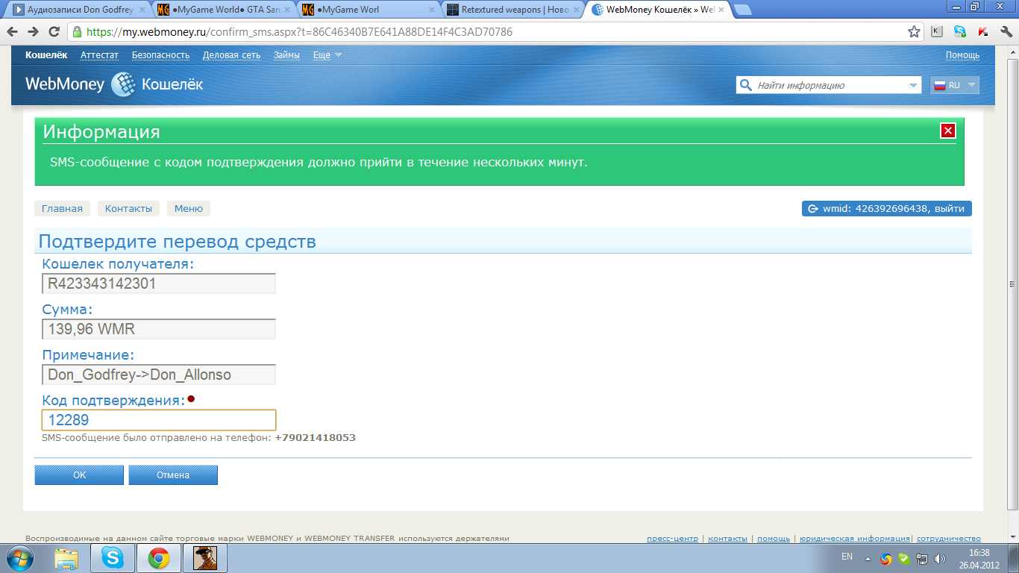Open the Деловая сеть menu link

tap(232, 55)
